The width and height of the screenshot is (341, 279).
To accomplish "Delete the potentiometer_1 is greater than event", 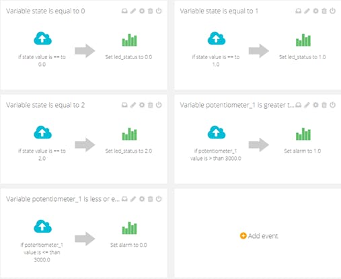I will 324,105.
